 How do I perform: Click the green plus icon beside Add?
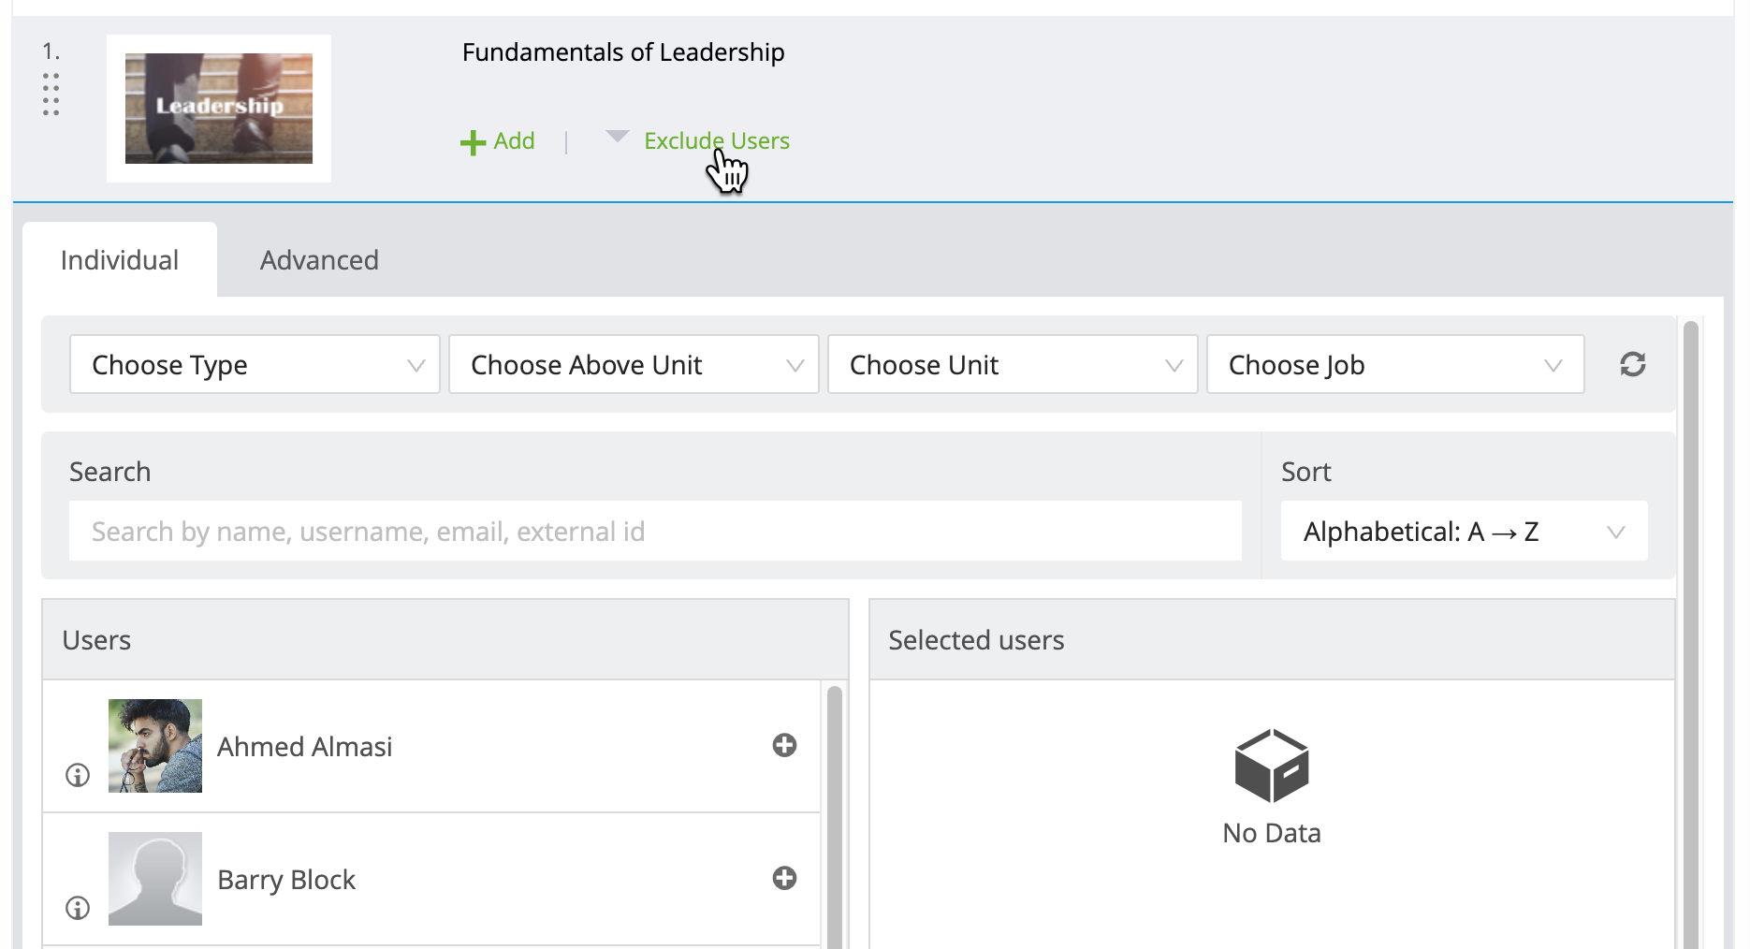pos(472,140)
